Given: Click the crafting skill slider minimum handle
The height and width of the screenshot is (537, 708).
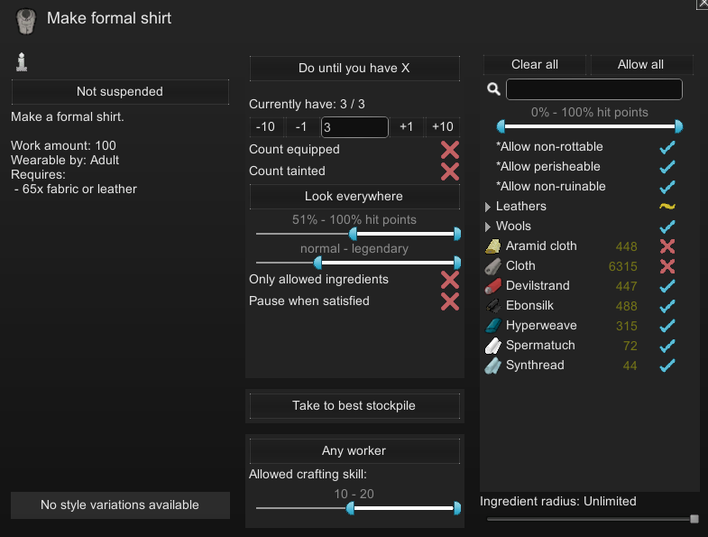Looking at the screenshot, I should (350, 508).
